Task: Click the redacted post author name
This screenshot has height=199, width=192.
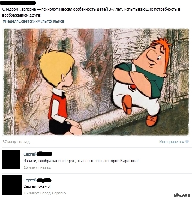Action: 18,3
